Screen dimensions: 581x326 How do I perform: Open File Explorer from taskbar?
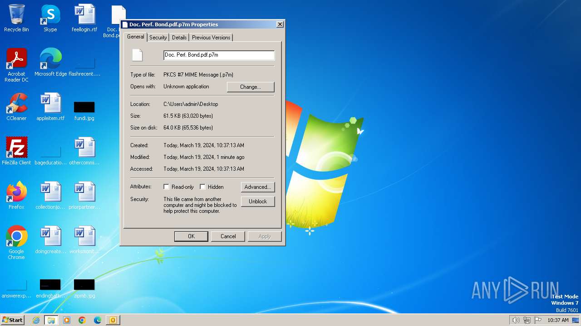tap(51, 320)
